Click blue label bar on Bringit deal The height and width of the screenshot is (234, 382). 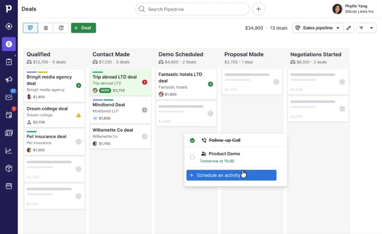point(31,72)
